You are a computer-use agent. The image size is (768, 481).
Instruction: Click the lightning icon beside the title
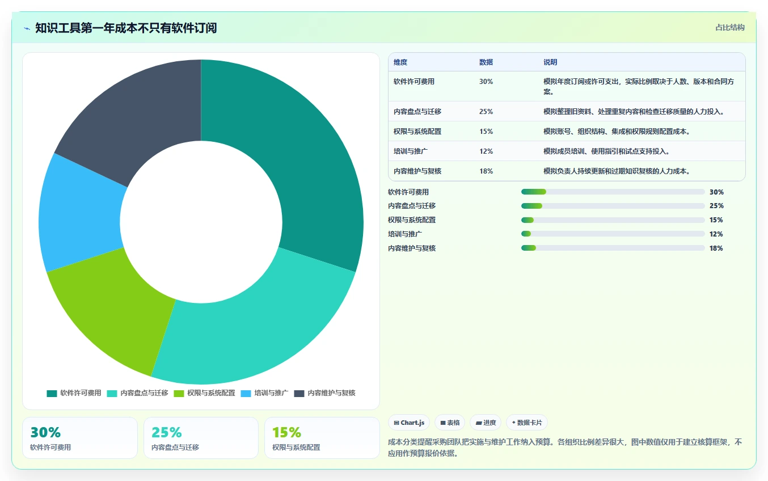27,28
